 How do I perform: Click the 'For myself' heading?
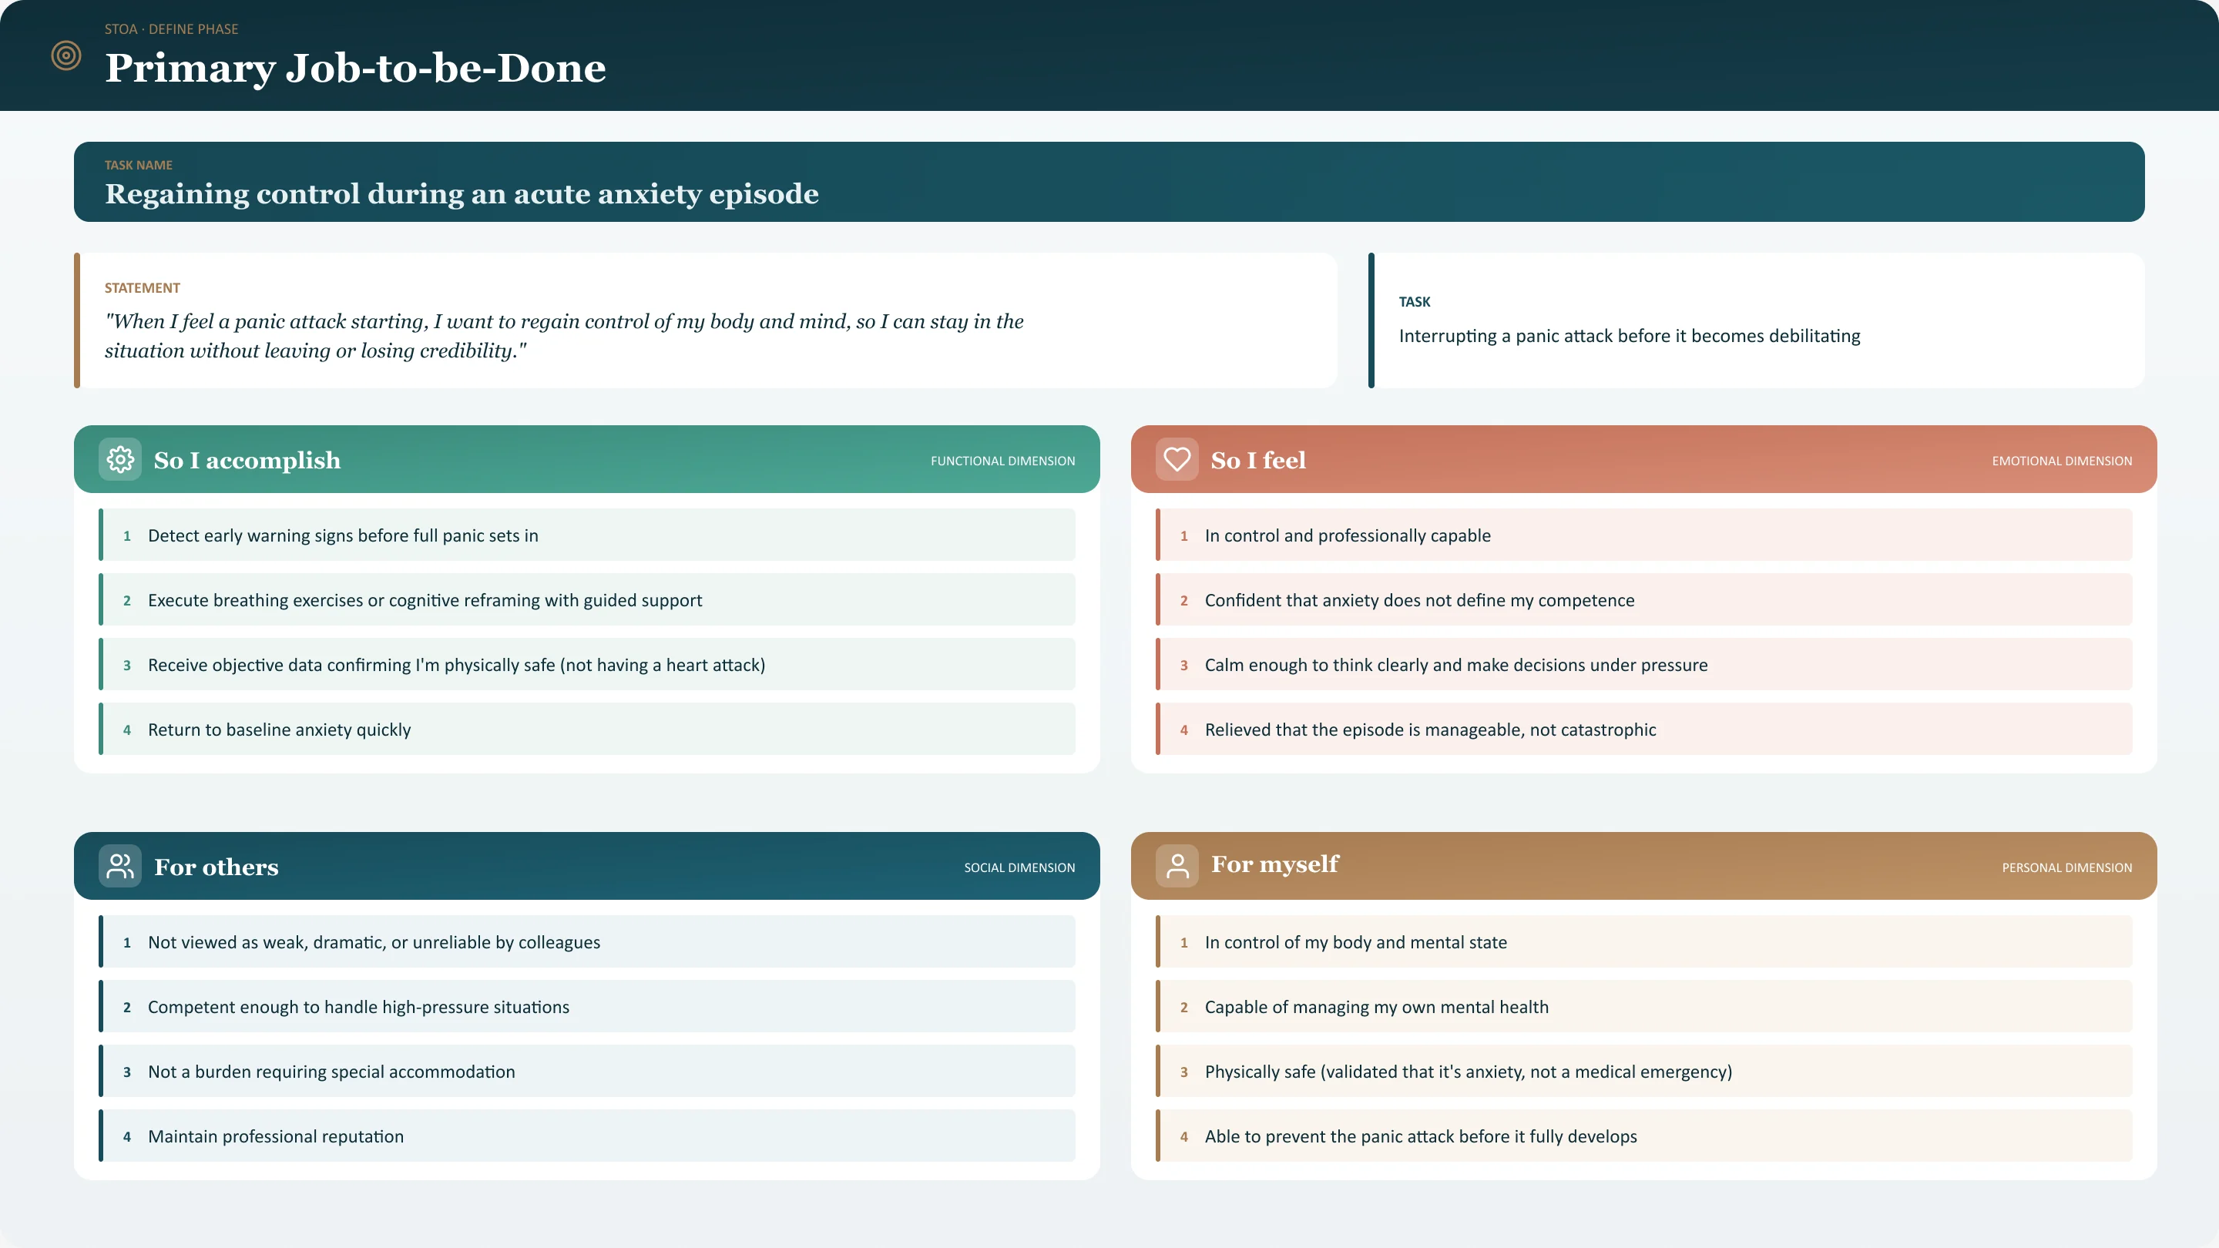pyautogui.click(x=1275, y=864)
